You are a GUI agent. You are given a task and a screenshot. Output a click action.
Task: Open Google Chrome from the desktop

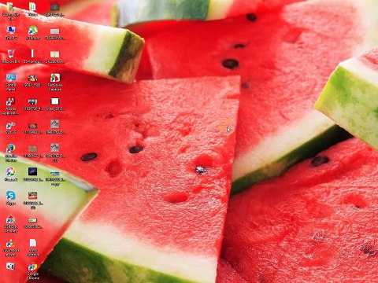[33, 271]
